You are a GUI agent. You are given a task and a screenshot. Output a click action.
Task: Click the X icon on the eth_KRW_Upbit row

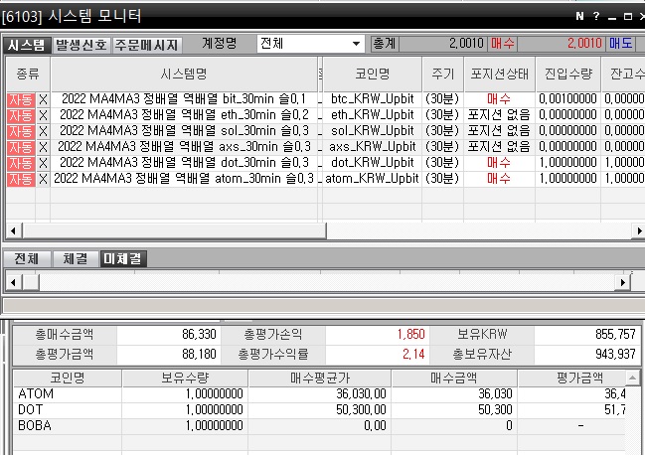pos(43,114)
